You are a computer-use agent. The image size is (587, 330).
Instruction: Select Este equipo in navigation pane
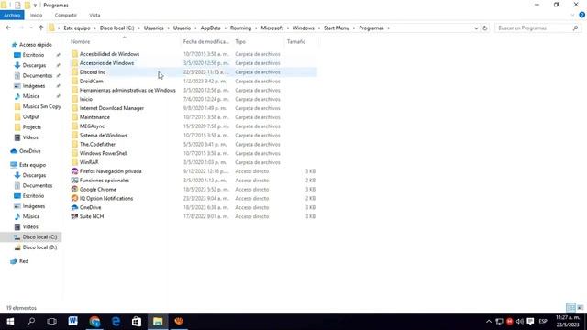33,165
